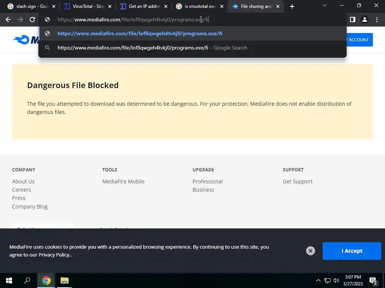Select the 'File sharing and' tab
Screen dimensions: 385x288
256,6
